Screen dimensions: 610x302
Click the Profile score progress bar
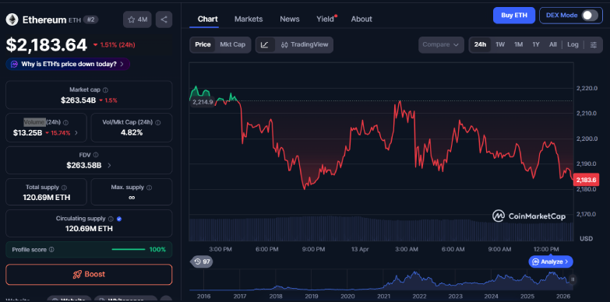(129, 250)
